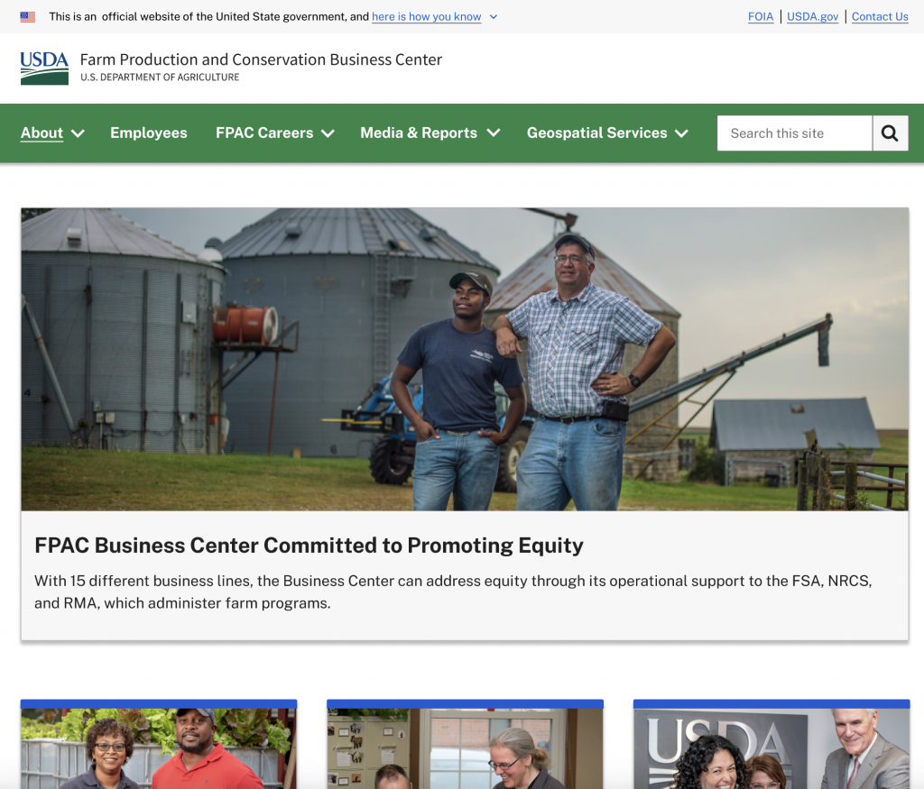
Task: Expand the Media & Reports chevron
Action: pyautogui.click(x=494, y=133)
